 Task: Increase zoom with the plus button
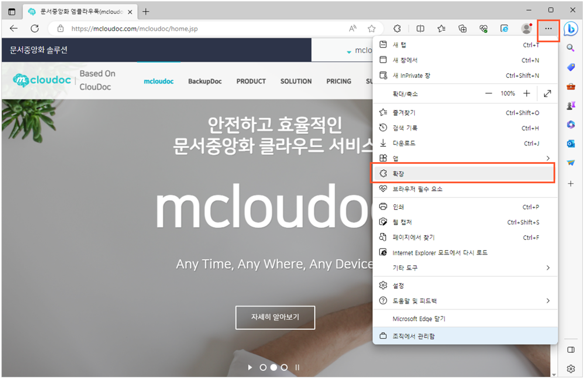[x=526, y=93]
